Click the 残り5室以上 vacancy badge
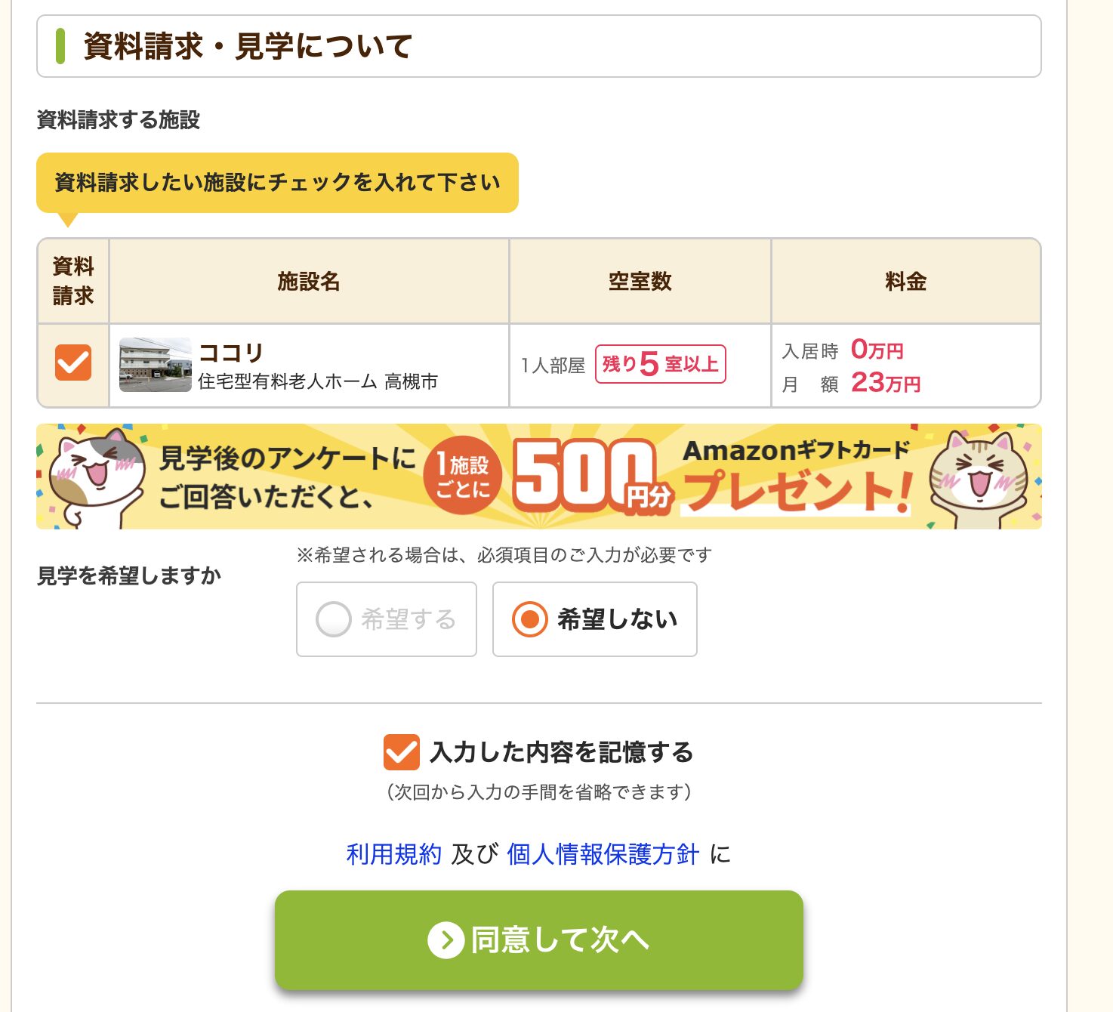The image size is (1113, 1012). point(660,363)
